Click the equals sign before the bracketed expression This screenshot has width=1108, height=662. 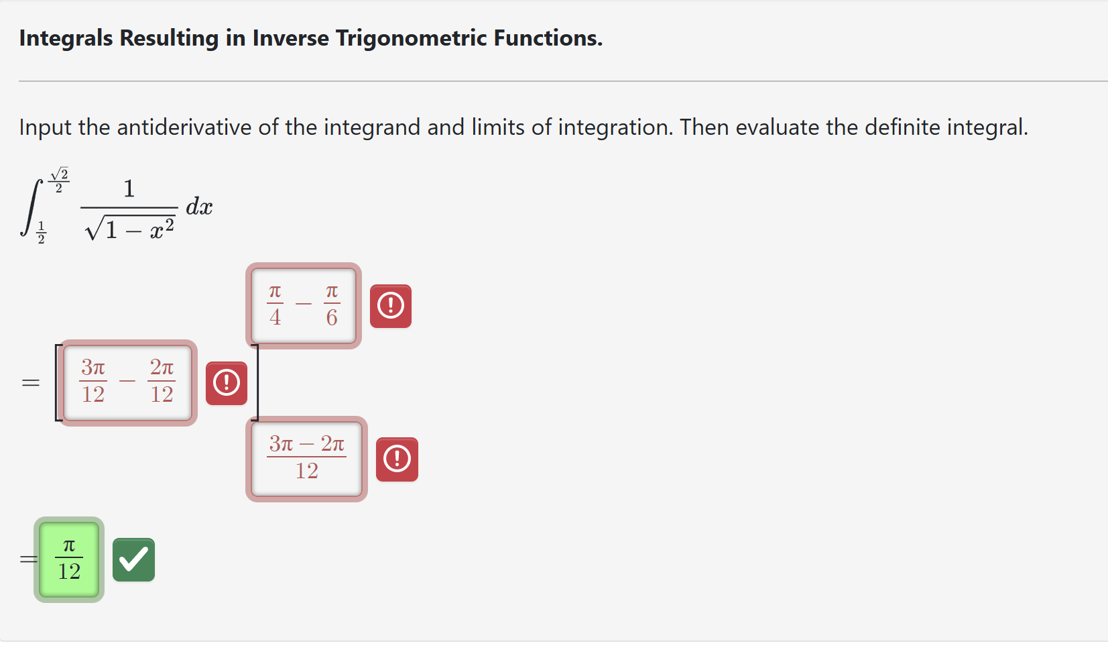pos(29,383)
